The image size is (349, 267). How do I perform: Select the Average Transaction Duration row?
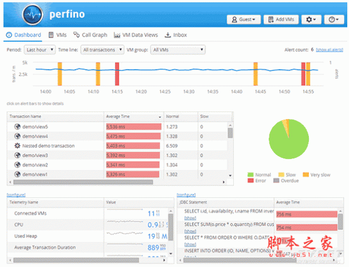[88, 247]
